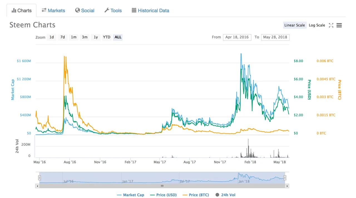The height and width of the screenshot is (198, 356).
Task: Open the Social tab
Action: click(x=85, y=11)
